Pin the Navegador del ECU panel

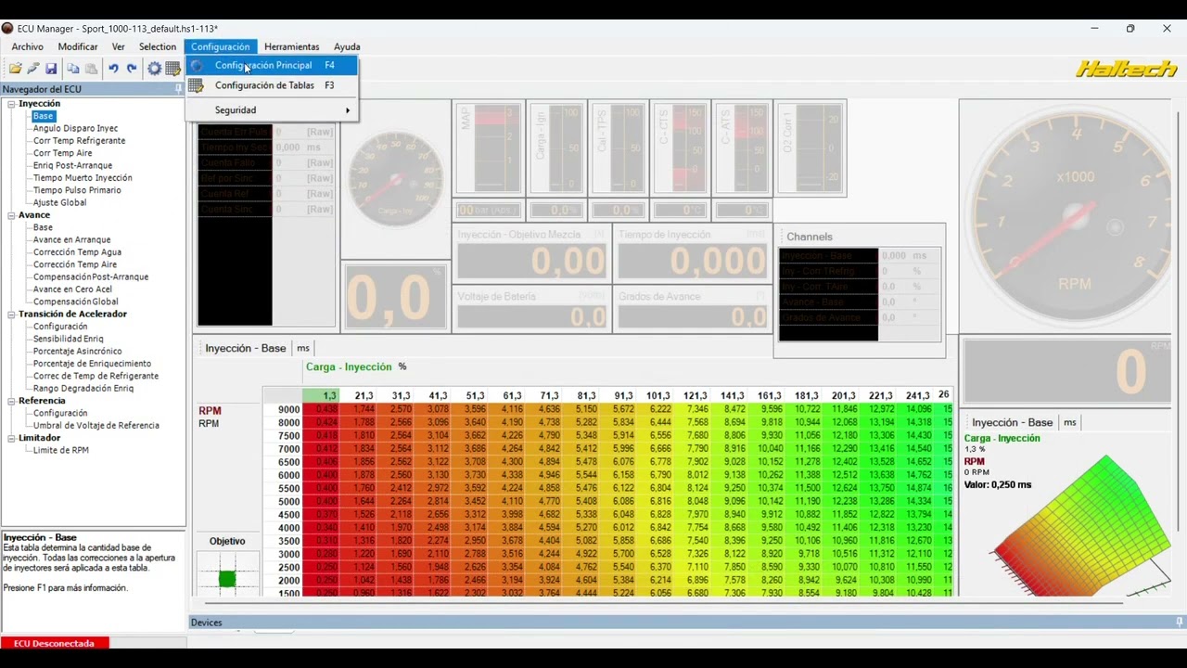tap(179, 89)
